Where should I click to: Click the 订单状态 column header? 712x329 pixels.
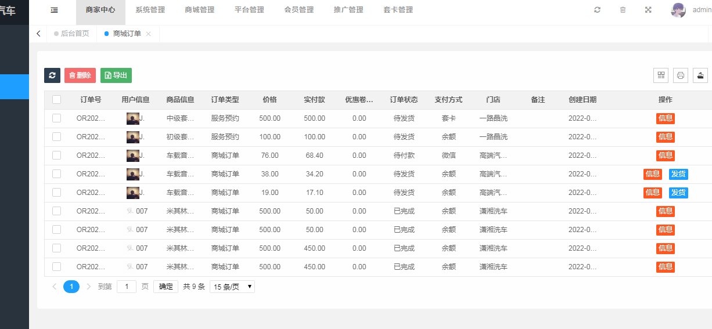coord(404,100)
